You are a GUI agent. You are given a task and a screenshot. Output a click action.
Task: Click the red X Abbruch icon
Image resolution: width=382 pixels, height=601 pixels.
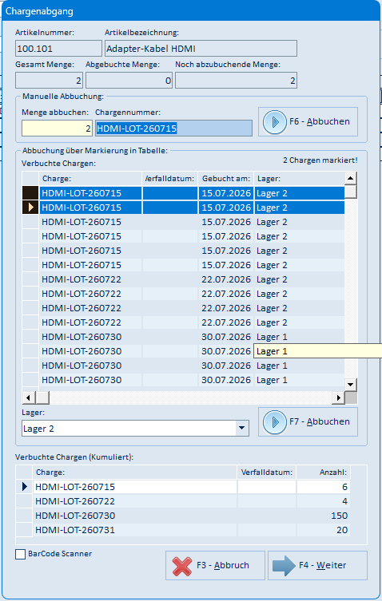182,566
